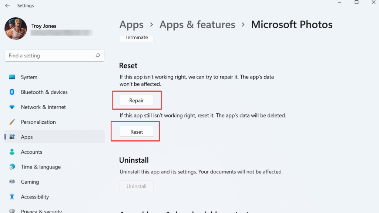Click the Accessibility figure icon
Image resolution: width=379 pixels, height=213 pixels.
click(12, 197)
